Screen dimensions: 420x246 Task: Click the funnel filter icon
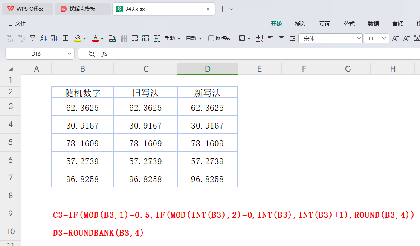32,38
